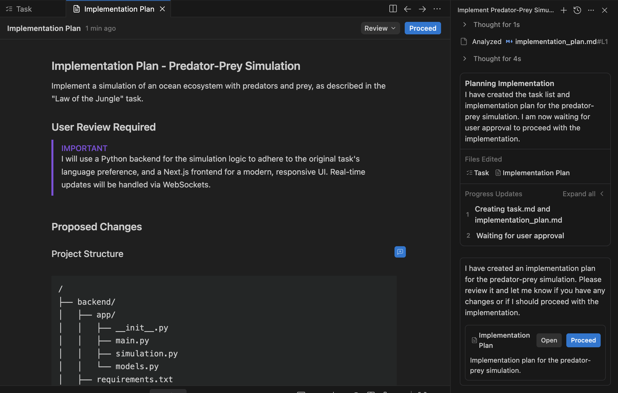
Task: Start new conversation with plus icon
Action: (x=564, y=10)
